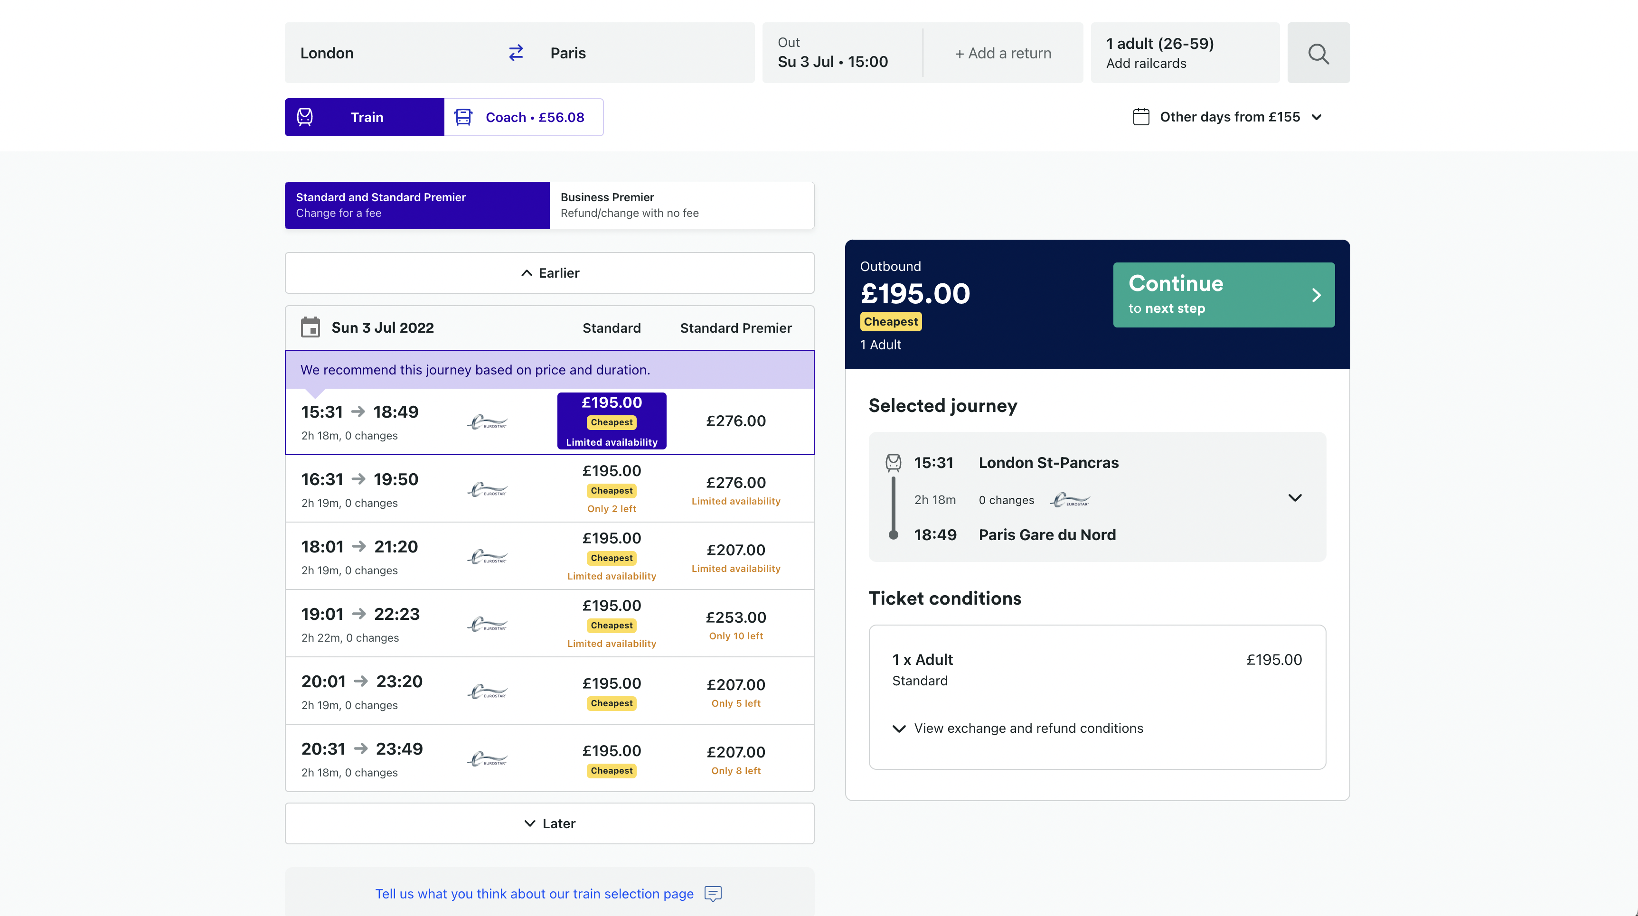This screenshot has height=916, width=1638.
Task: Click 15:31 → 18:49 recommended journey times
Action: coord(360,412)
